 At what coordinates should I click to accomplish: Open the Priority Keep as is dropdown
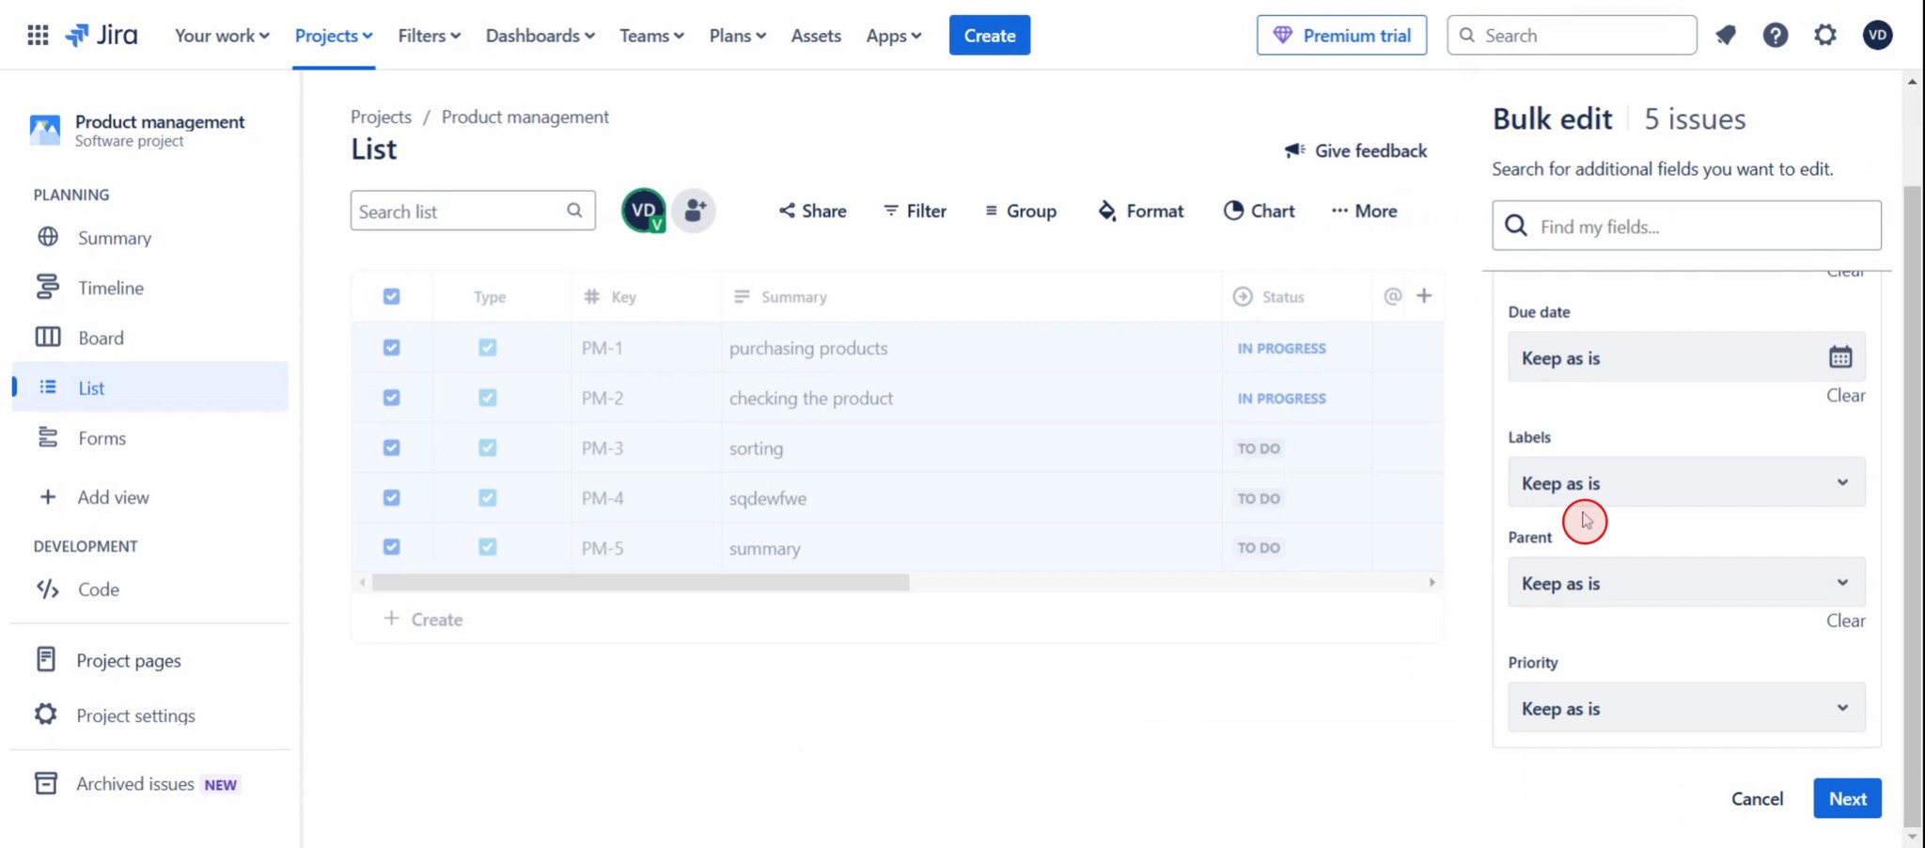(1684, 708)
